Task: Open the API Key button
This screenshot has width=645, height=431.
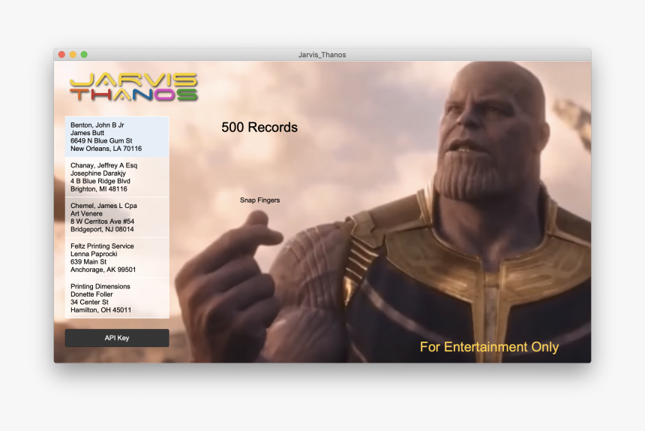Action: pos(117,338)
